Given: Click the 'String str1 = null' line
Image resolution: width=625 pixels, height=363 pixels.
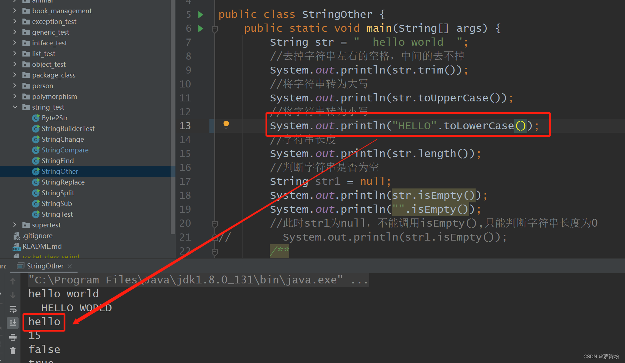Looking at the screenshot, I should [x=331, y=181].
